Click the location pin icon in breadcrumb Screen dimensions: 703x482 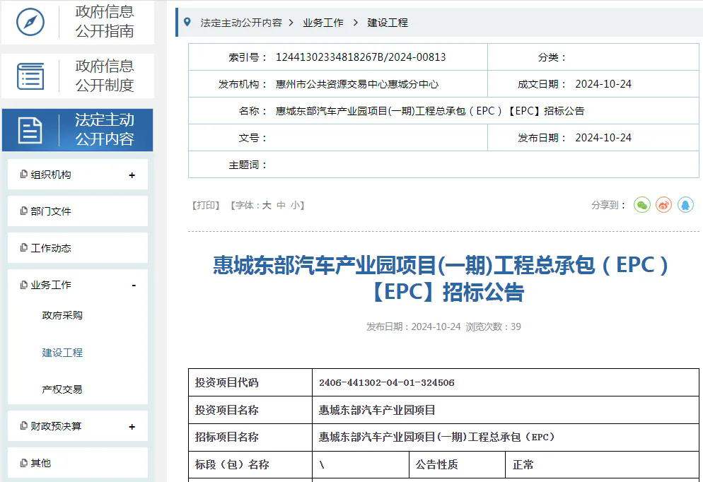tap(187, 23)
